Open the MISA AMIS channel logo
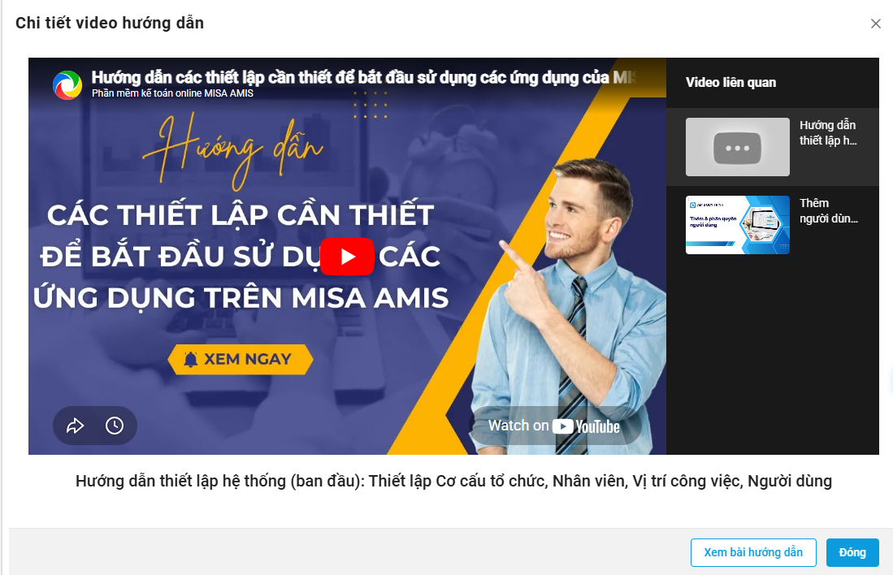Image resolution: width=893 pixels, height=575 pixels. coord(67,85)
